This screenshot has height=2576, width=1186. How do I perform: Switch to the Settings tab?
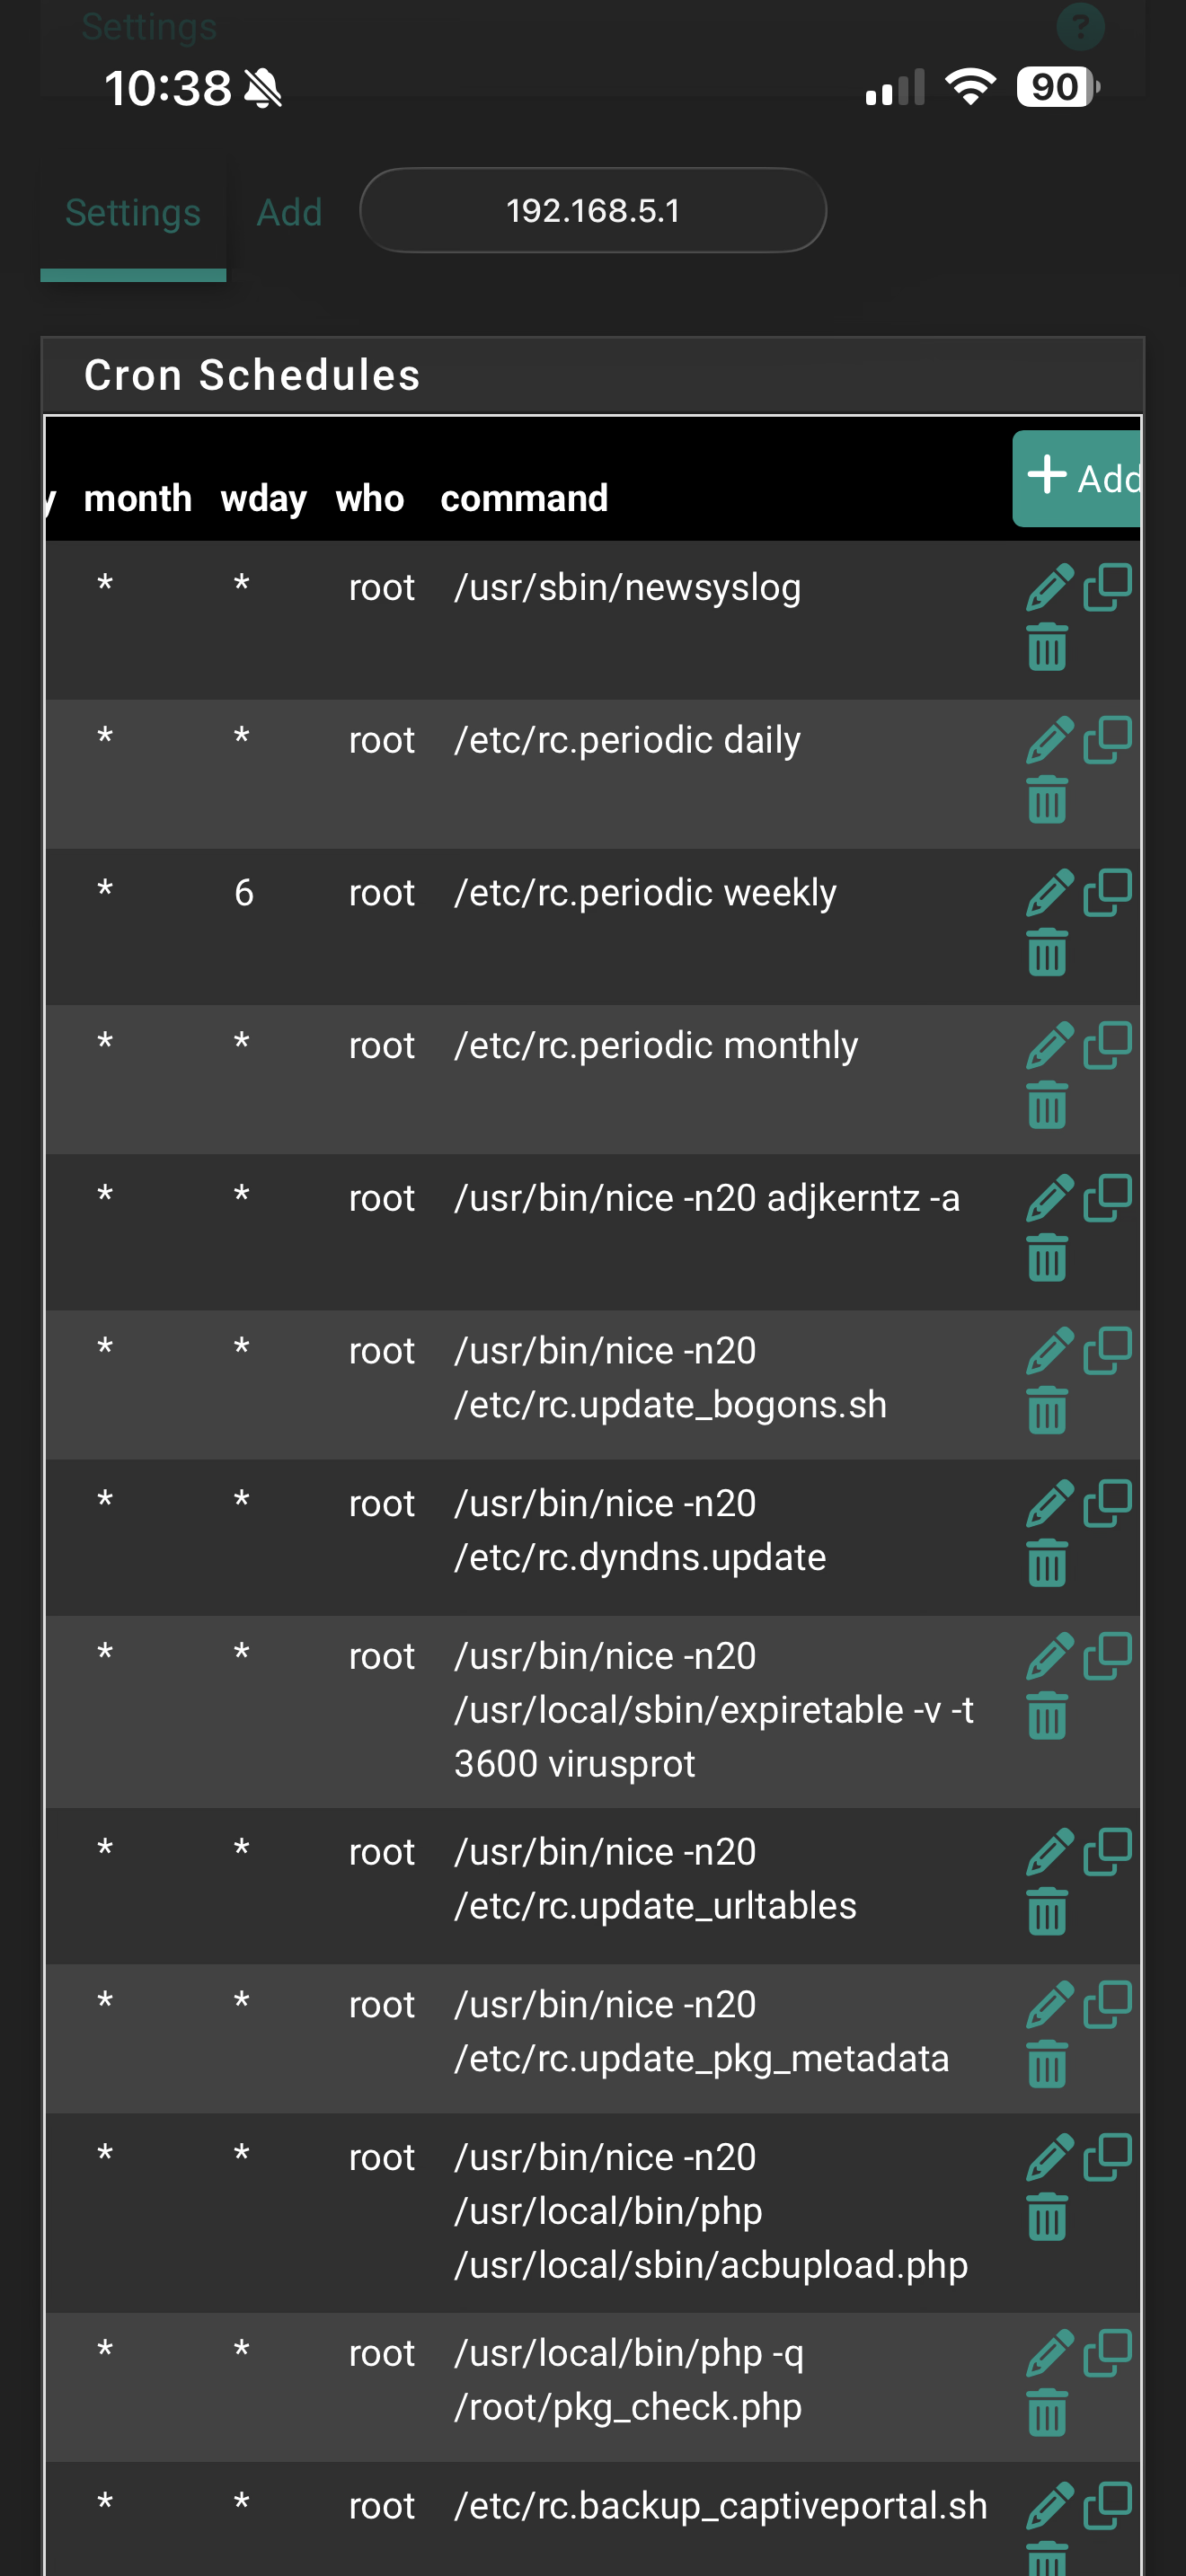(x=133, y=213)
